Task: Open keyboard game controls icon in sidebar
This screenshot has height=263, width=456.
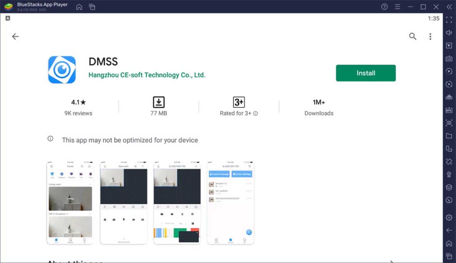Action: click(x=449, y=58)
